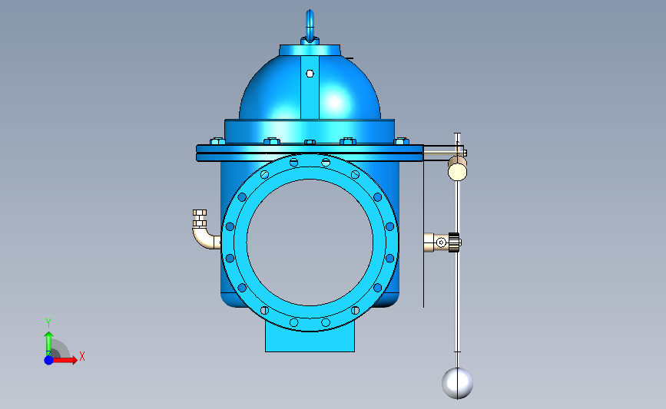Click the 'Y' axis label
Viewport: 666px width, 409px height.
(48, 323)
